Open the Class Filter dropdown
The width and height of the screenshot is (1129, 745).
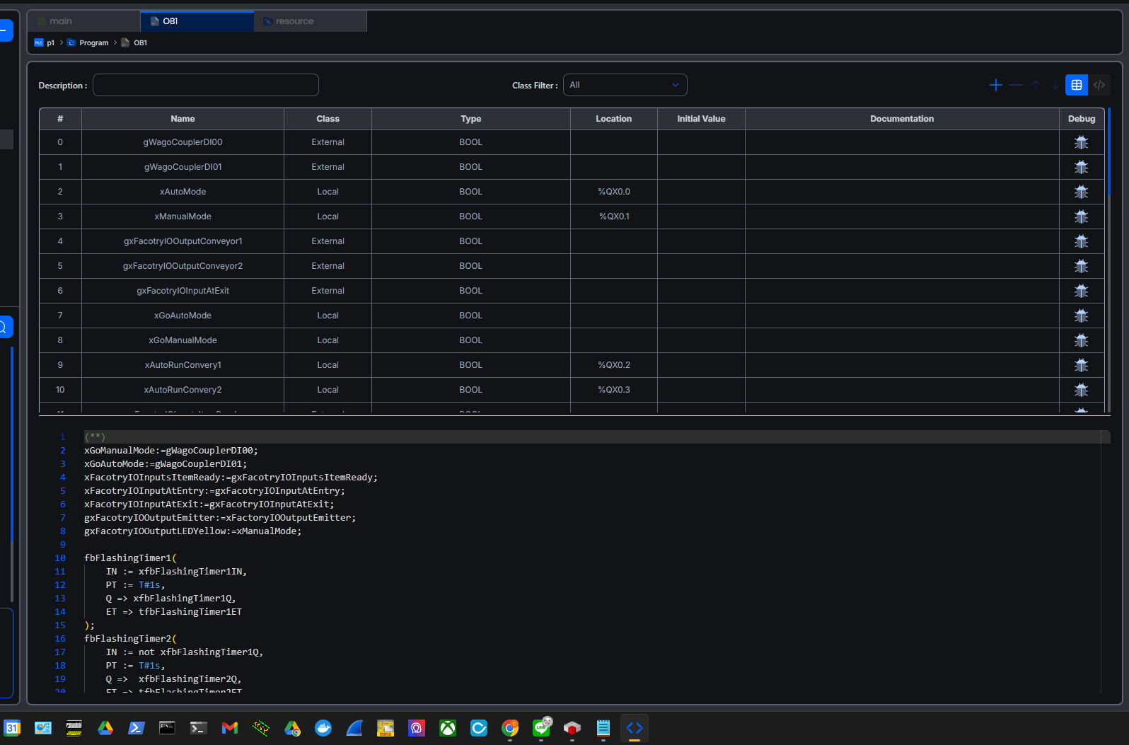(x=625, y=85)
